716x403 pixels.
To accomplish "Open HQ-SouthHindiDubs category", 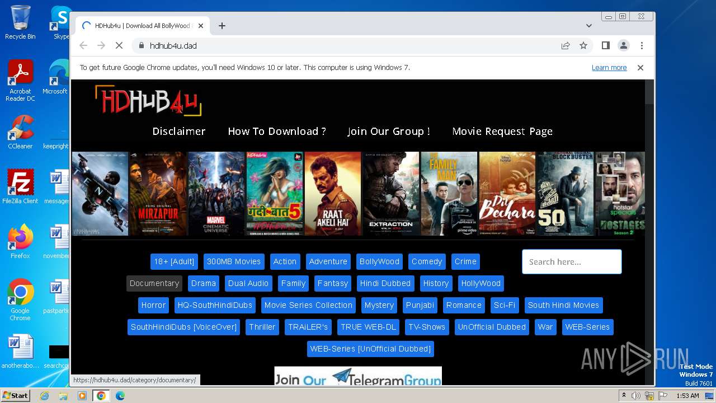I will (215, 306).
